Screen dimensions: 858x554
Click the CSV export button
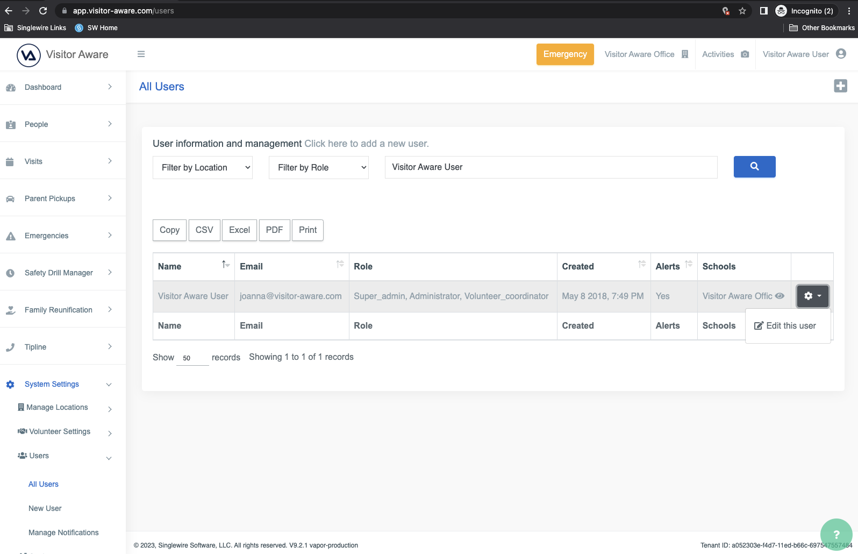pos(204,230)
